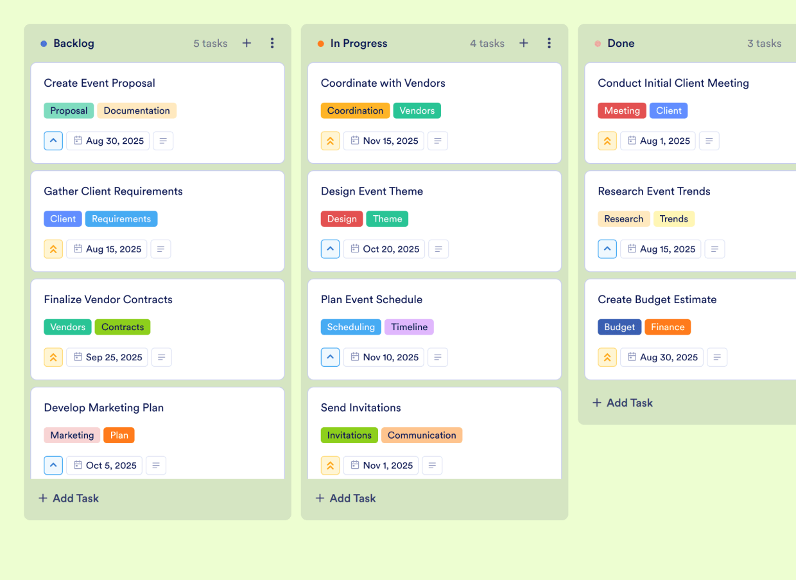Click the plus icon in the In Progress header

pos(523,43)
